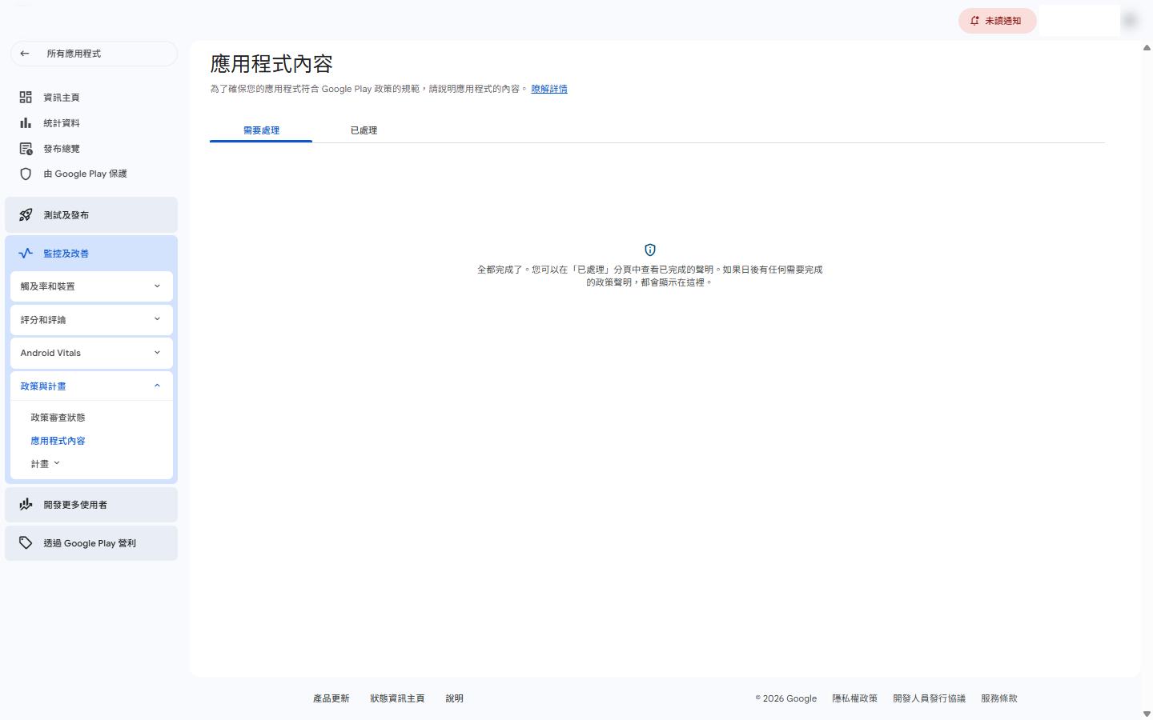Image resolution: width=1153 pixels, height=720 pixels.
Task: Open the 服務條款 footer link
Action: coord(999,698)
